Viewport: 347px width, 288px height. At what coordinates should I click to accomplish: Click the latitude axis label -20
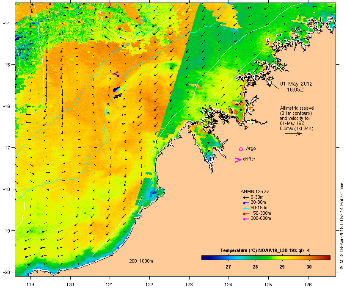[6, 272]
